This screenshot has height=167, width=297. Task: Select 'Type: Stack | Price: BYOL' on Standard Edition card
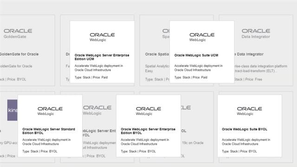coord(40,151)
